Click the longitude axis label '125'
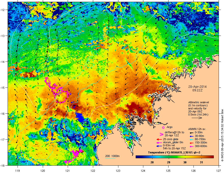 pyautogui.click(x=168, y=170)
